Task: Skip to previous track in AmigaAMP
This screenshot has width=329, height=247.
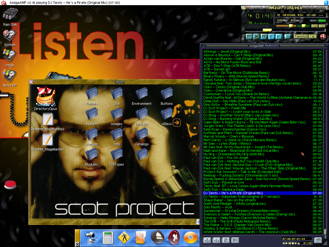Action: (x=249, y=37)
